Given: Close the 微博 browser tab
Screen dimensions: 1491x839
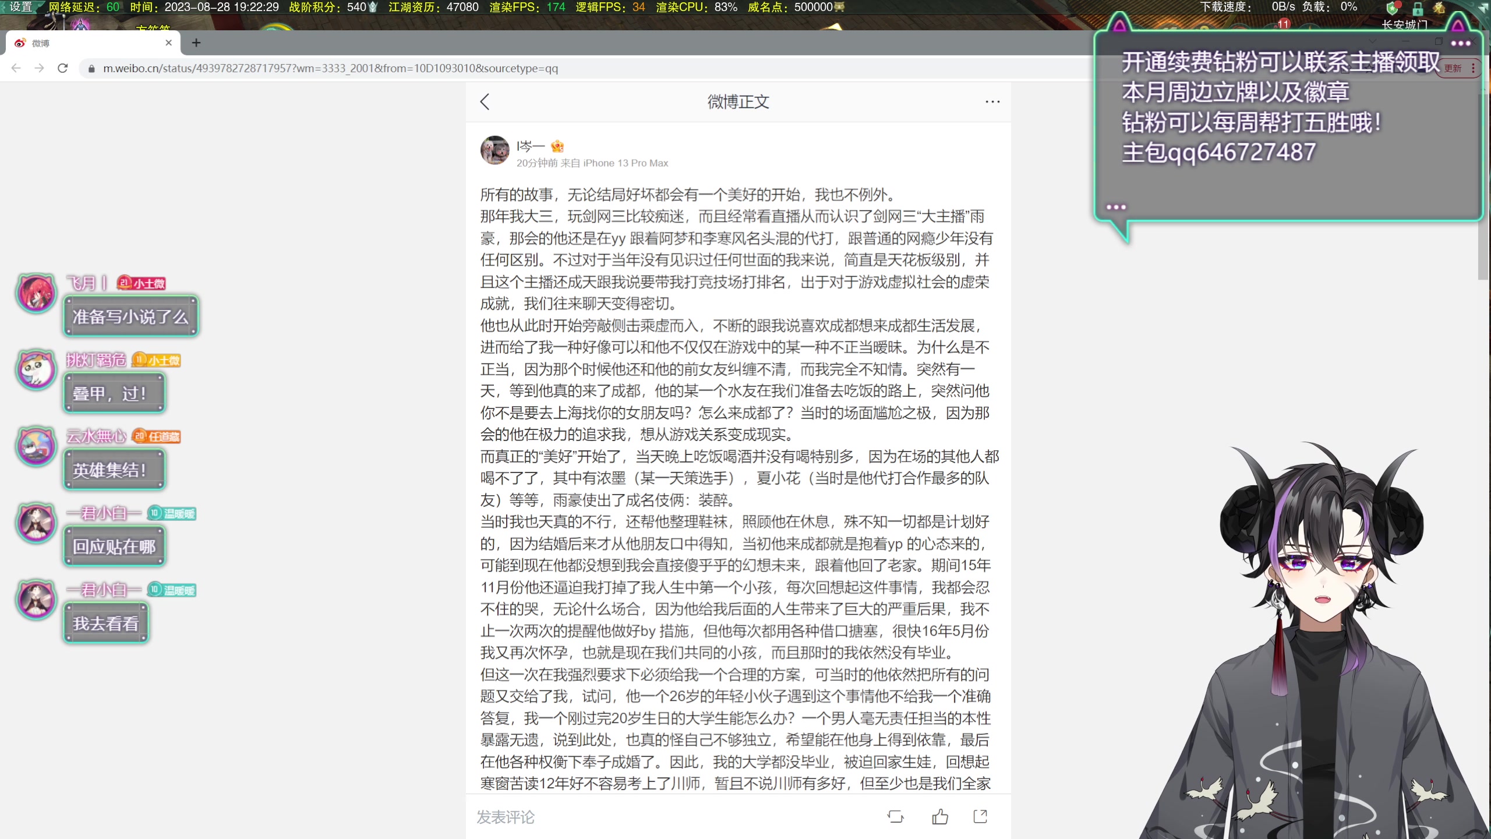Looking at the screenshot, I should tap(168, 43).
